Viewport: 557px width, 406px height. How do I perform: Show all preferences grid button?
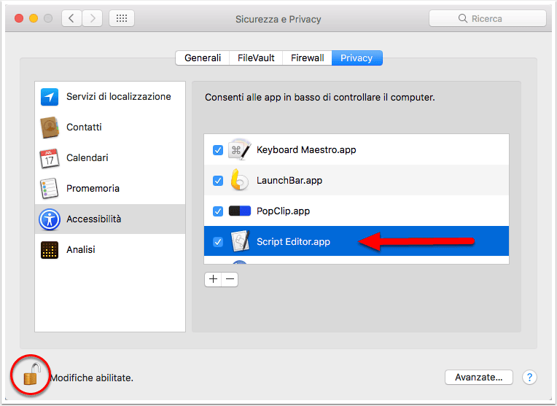(x=122, y=18)
